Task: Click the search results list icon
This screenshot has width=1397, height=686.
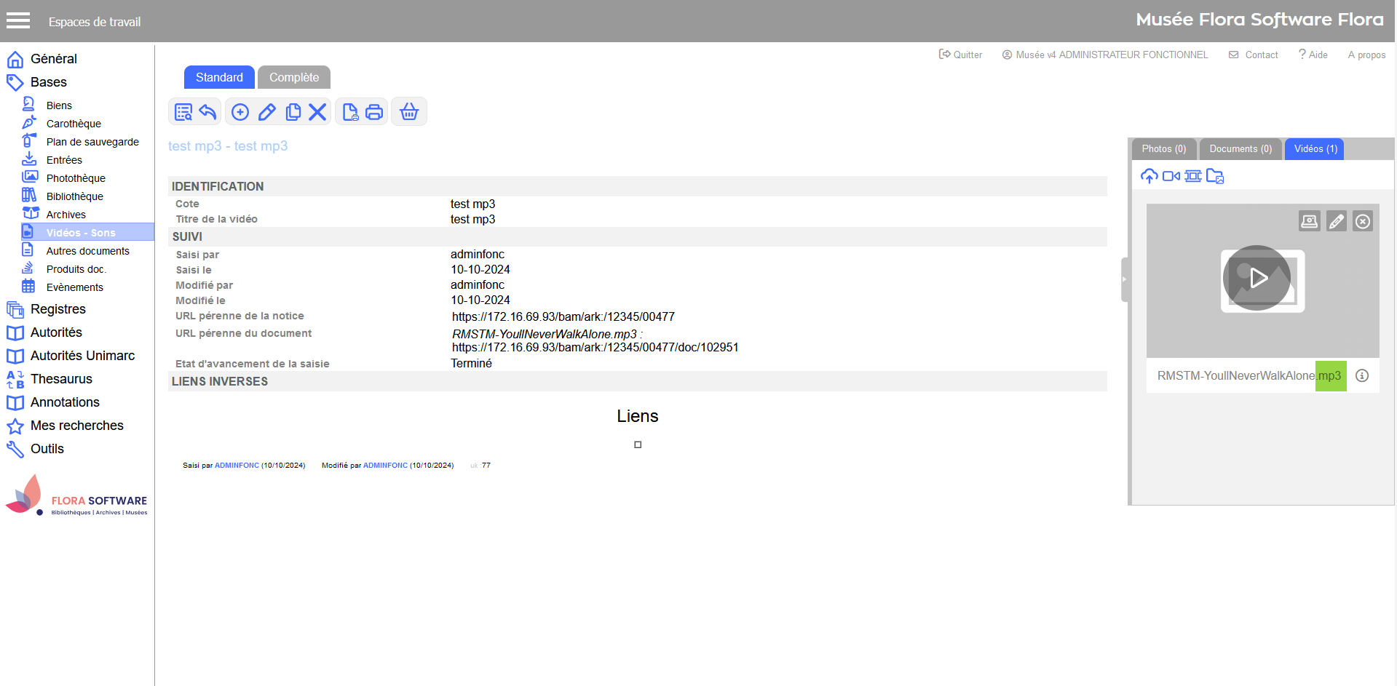Action: (183, 112)
